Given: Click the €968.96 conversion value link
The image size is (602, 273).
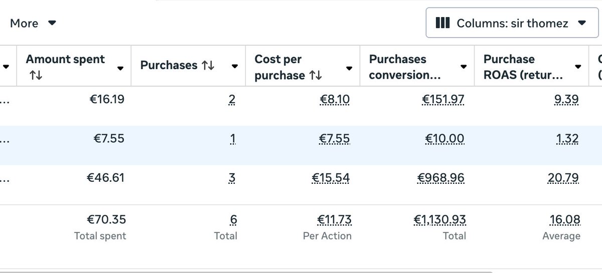Looking at the screenshot, I should pos(440,178).
